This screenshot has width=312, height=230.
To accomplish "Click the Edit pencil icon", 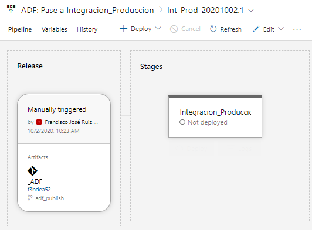I will 256,29.
